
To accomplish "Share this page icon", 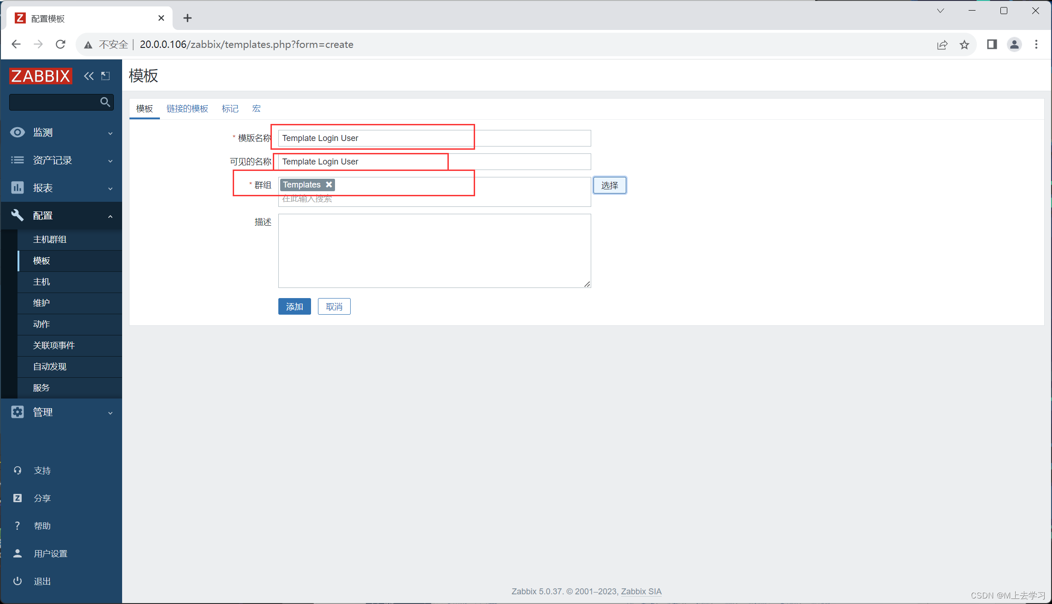I will (942, 45).
